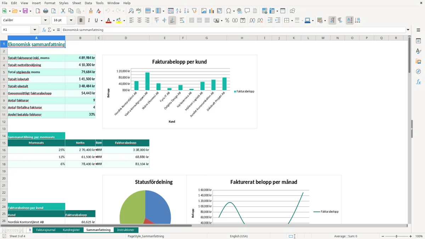Switch to the Instruktioner sheet tab
Screen dimensions: 425x239
(126, 230)
